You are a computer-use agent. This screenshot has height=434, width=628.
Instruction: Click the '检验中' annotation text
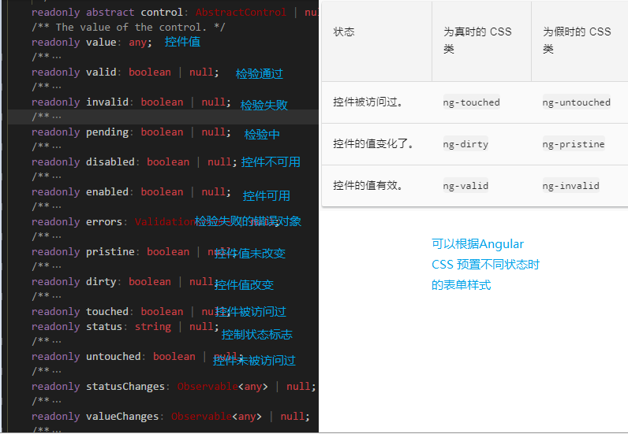click(262, 135)
